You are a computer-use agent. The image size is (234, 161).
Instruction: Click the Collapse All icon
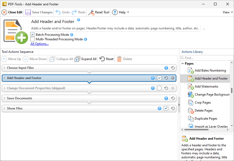[52, 59]
